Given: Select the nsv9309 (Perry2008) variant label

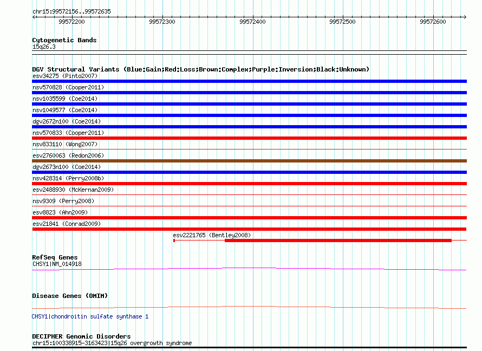Looking at the screenshot, I should [x=63, y=201].
